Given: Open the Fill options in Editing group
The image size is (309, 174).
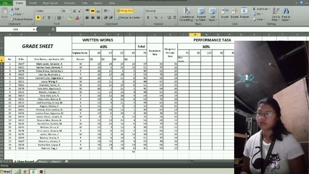Looking at the screenshot, I should click(x=257, y=14).
